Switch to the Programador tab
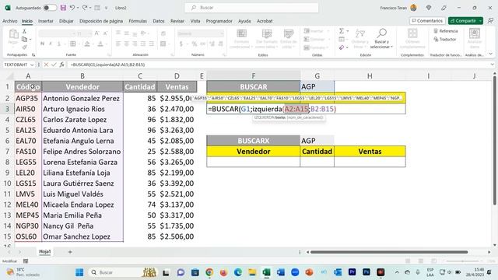The height and width of the screenshot is (280, 498). [x=219, y=21]
